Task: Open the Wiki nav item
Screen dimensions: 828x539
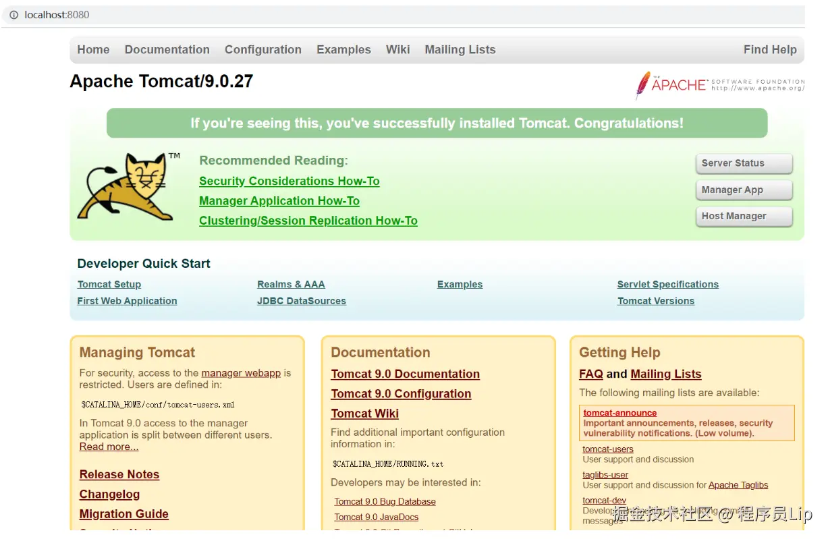Action: [398, 50]
